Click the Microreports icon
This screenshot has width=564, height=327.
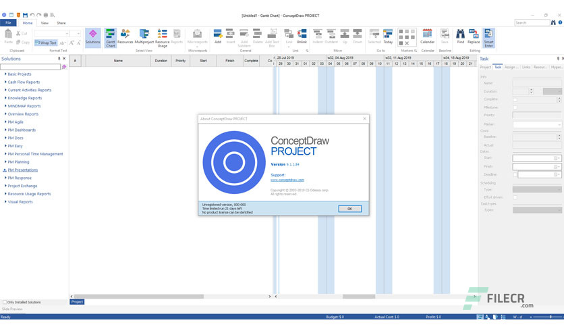click(x=197, y=37)
